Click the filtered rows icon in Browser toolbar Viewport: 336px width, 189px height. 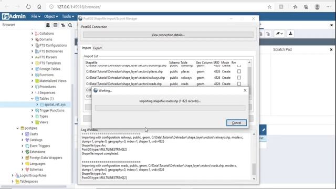(x=63, y=25)
